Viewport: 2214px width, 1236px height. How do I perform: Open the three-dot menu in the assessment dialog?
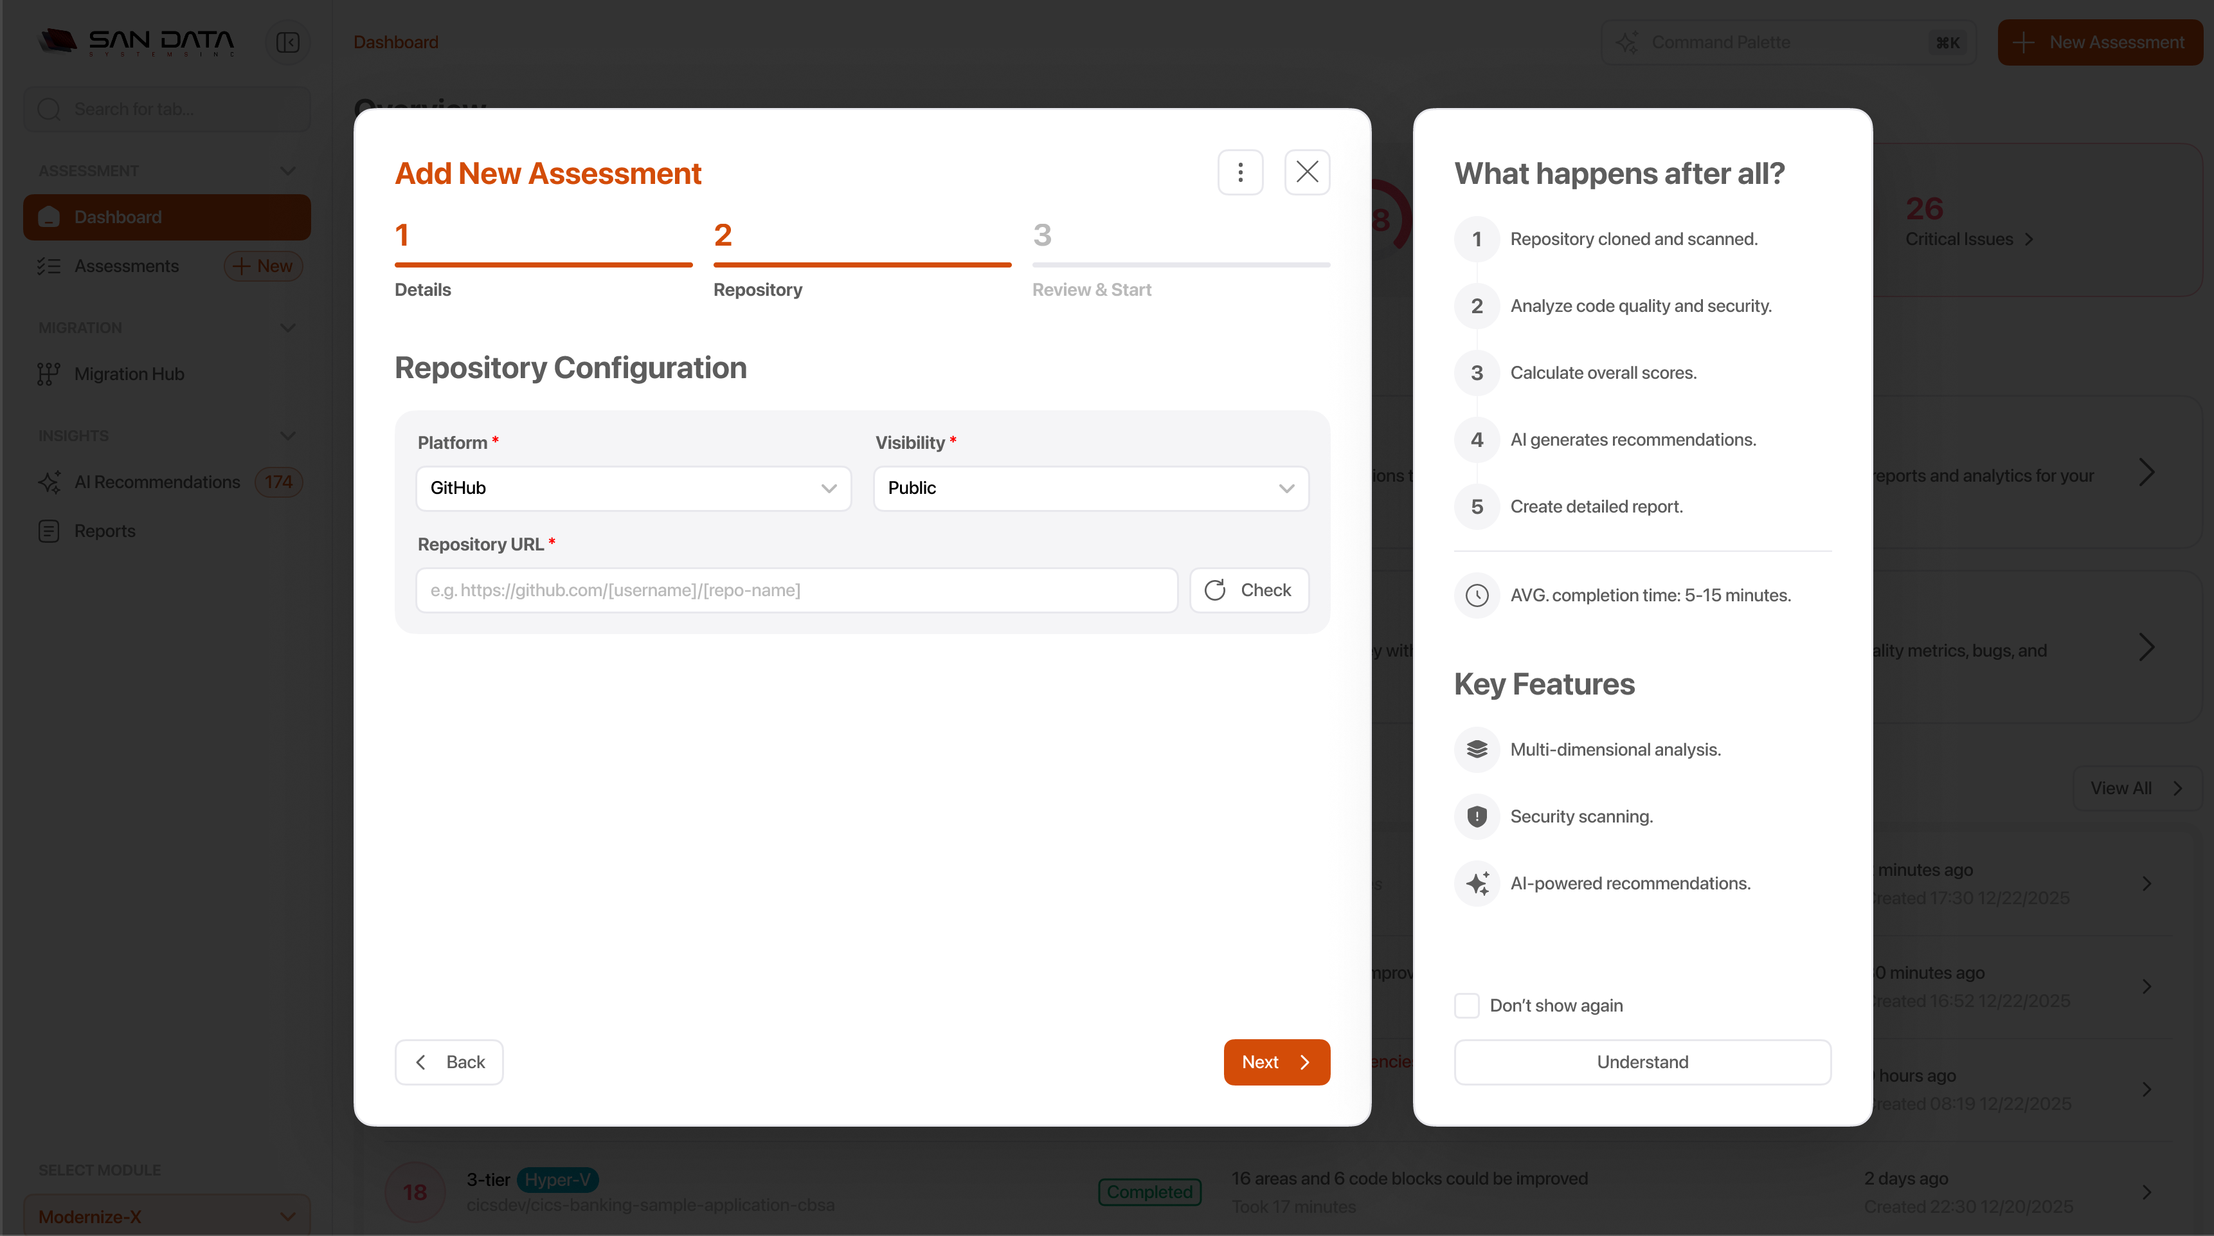coord(1240,172)
